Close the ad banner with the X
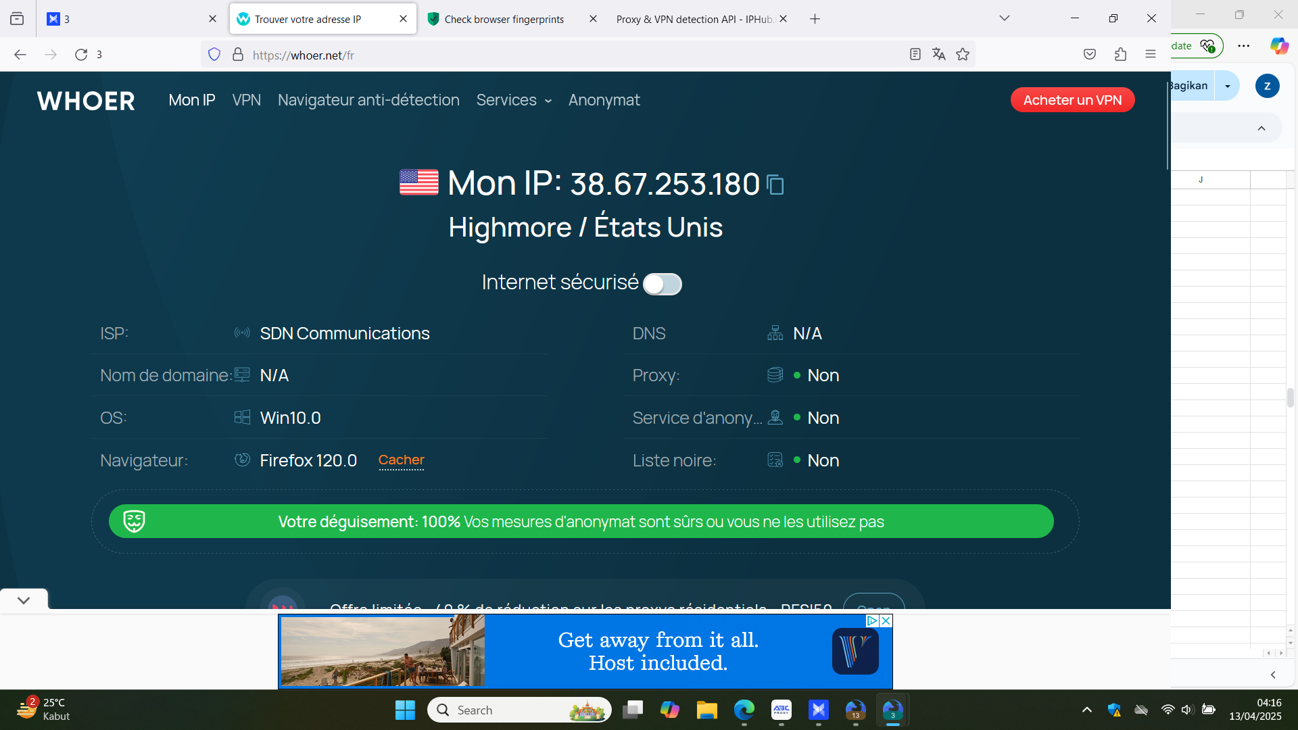1298x730 pixels. pyautogui.click(x=886, y=620)
